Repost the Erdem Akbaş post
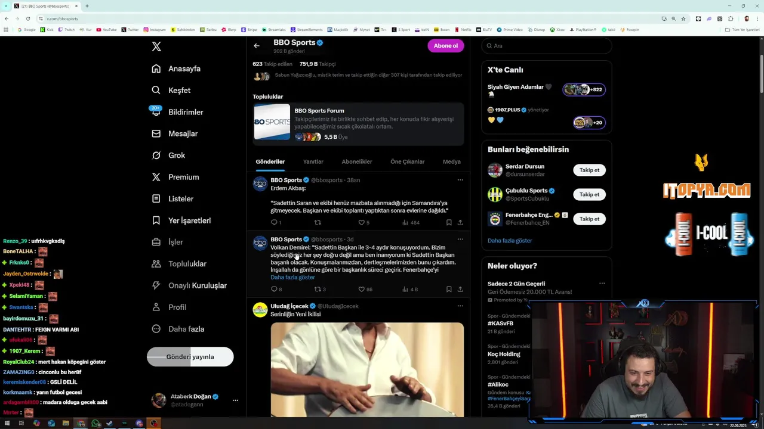 click(x=318, y=222)
